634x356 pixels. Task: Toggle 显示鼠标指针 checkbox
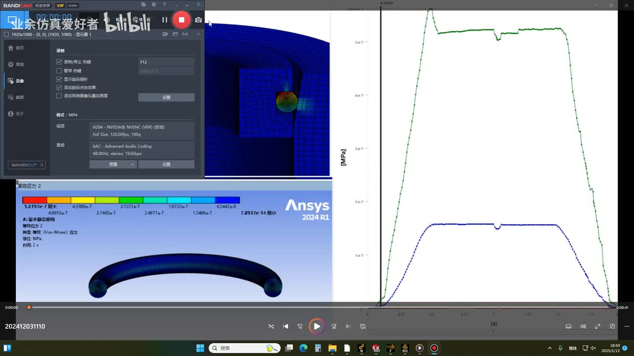(x=59, y=79)
